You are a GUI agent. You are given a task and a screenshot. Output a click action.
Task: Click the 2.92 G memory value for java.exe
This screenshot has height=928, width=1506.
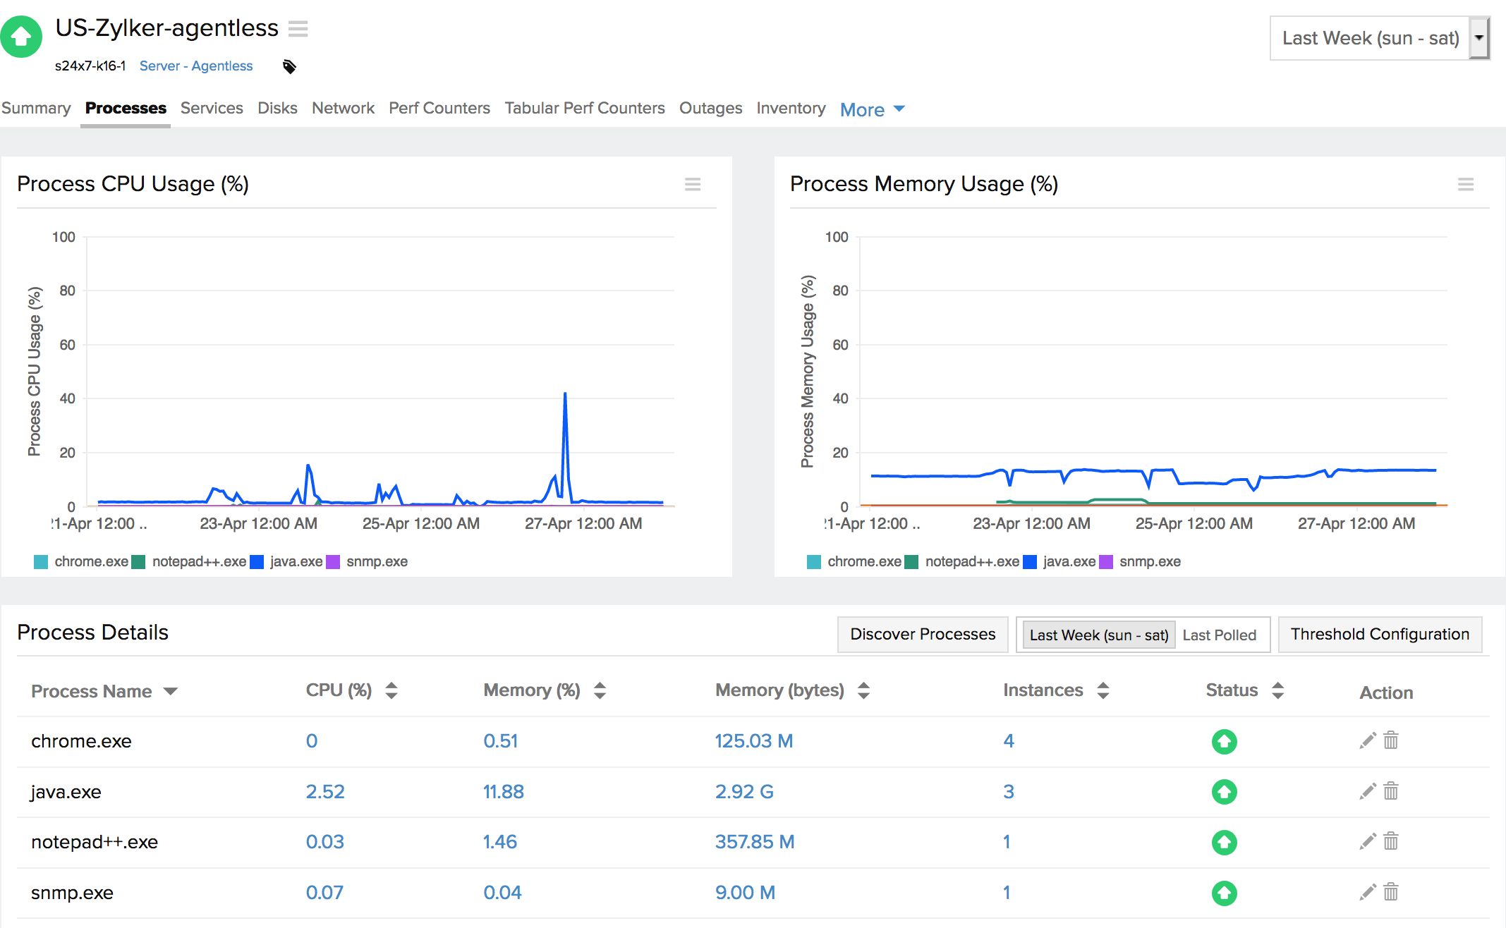(743, 791)
